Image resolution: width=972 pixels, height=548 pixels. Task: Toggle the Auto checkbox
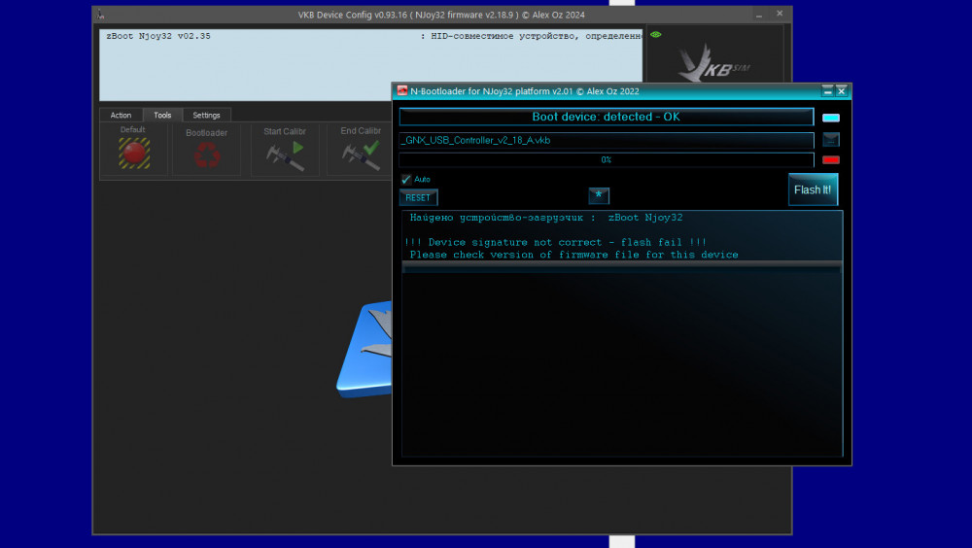406,179
